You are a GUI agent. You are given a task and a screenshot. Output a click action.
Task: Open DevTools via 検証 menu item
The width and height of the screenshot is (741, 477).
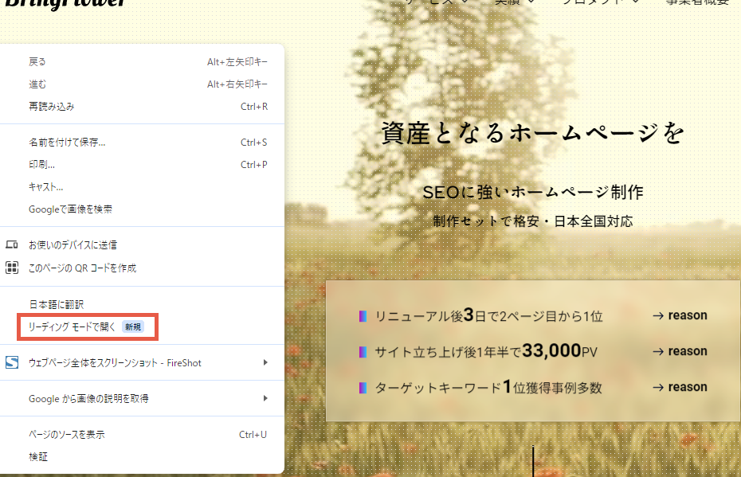click(37, 457)
